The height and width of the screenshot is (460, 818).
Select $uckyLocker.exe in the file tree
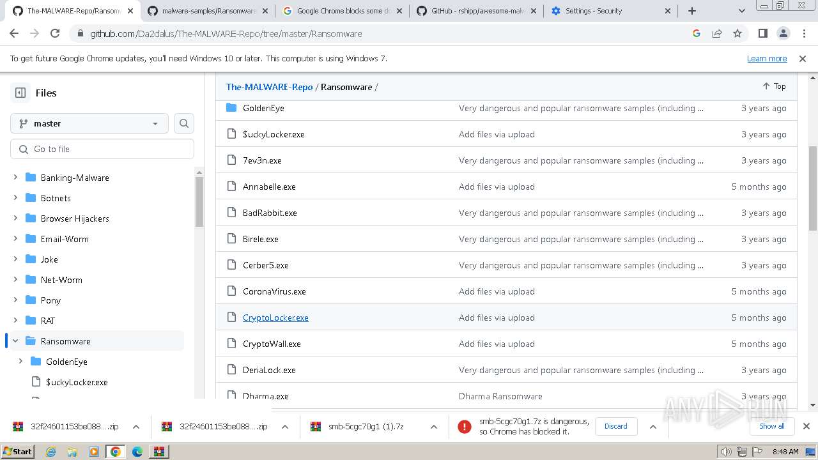click(x=77, y=382)
